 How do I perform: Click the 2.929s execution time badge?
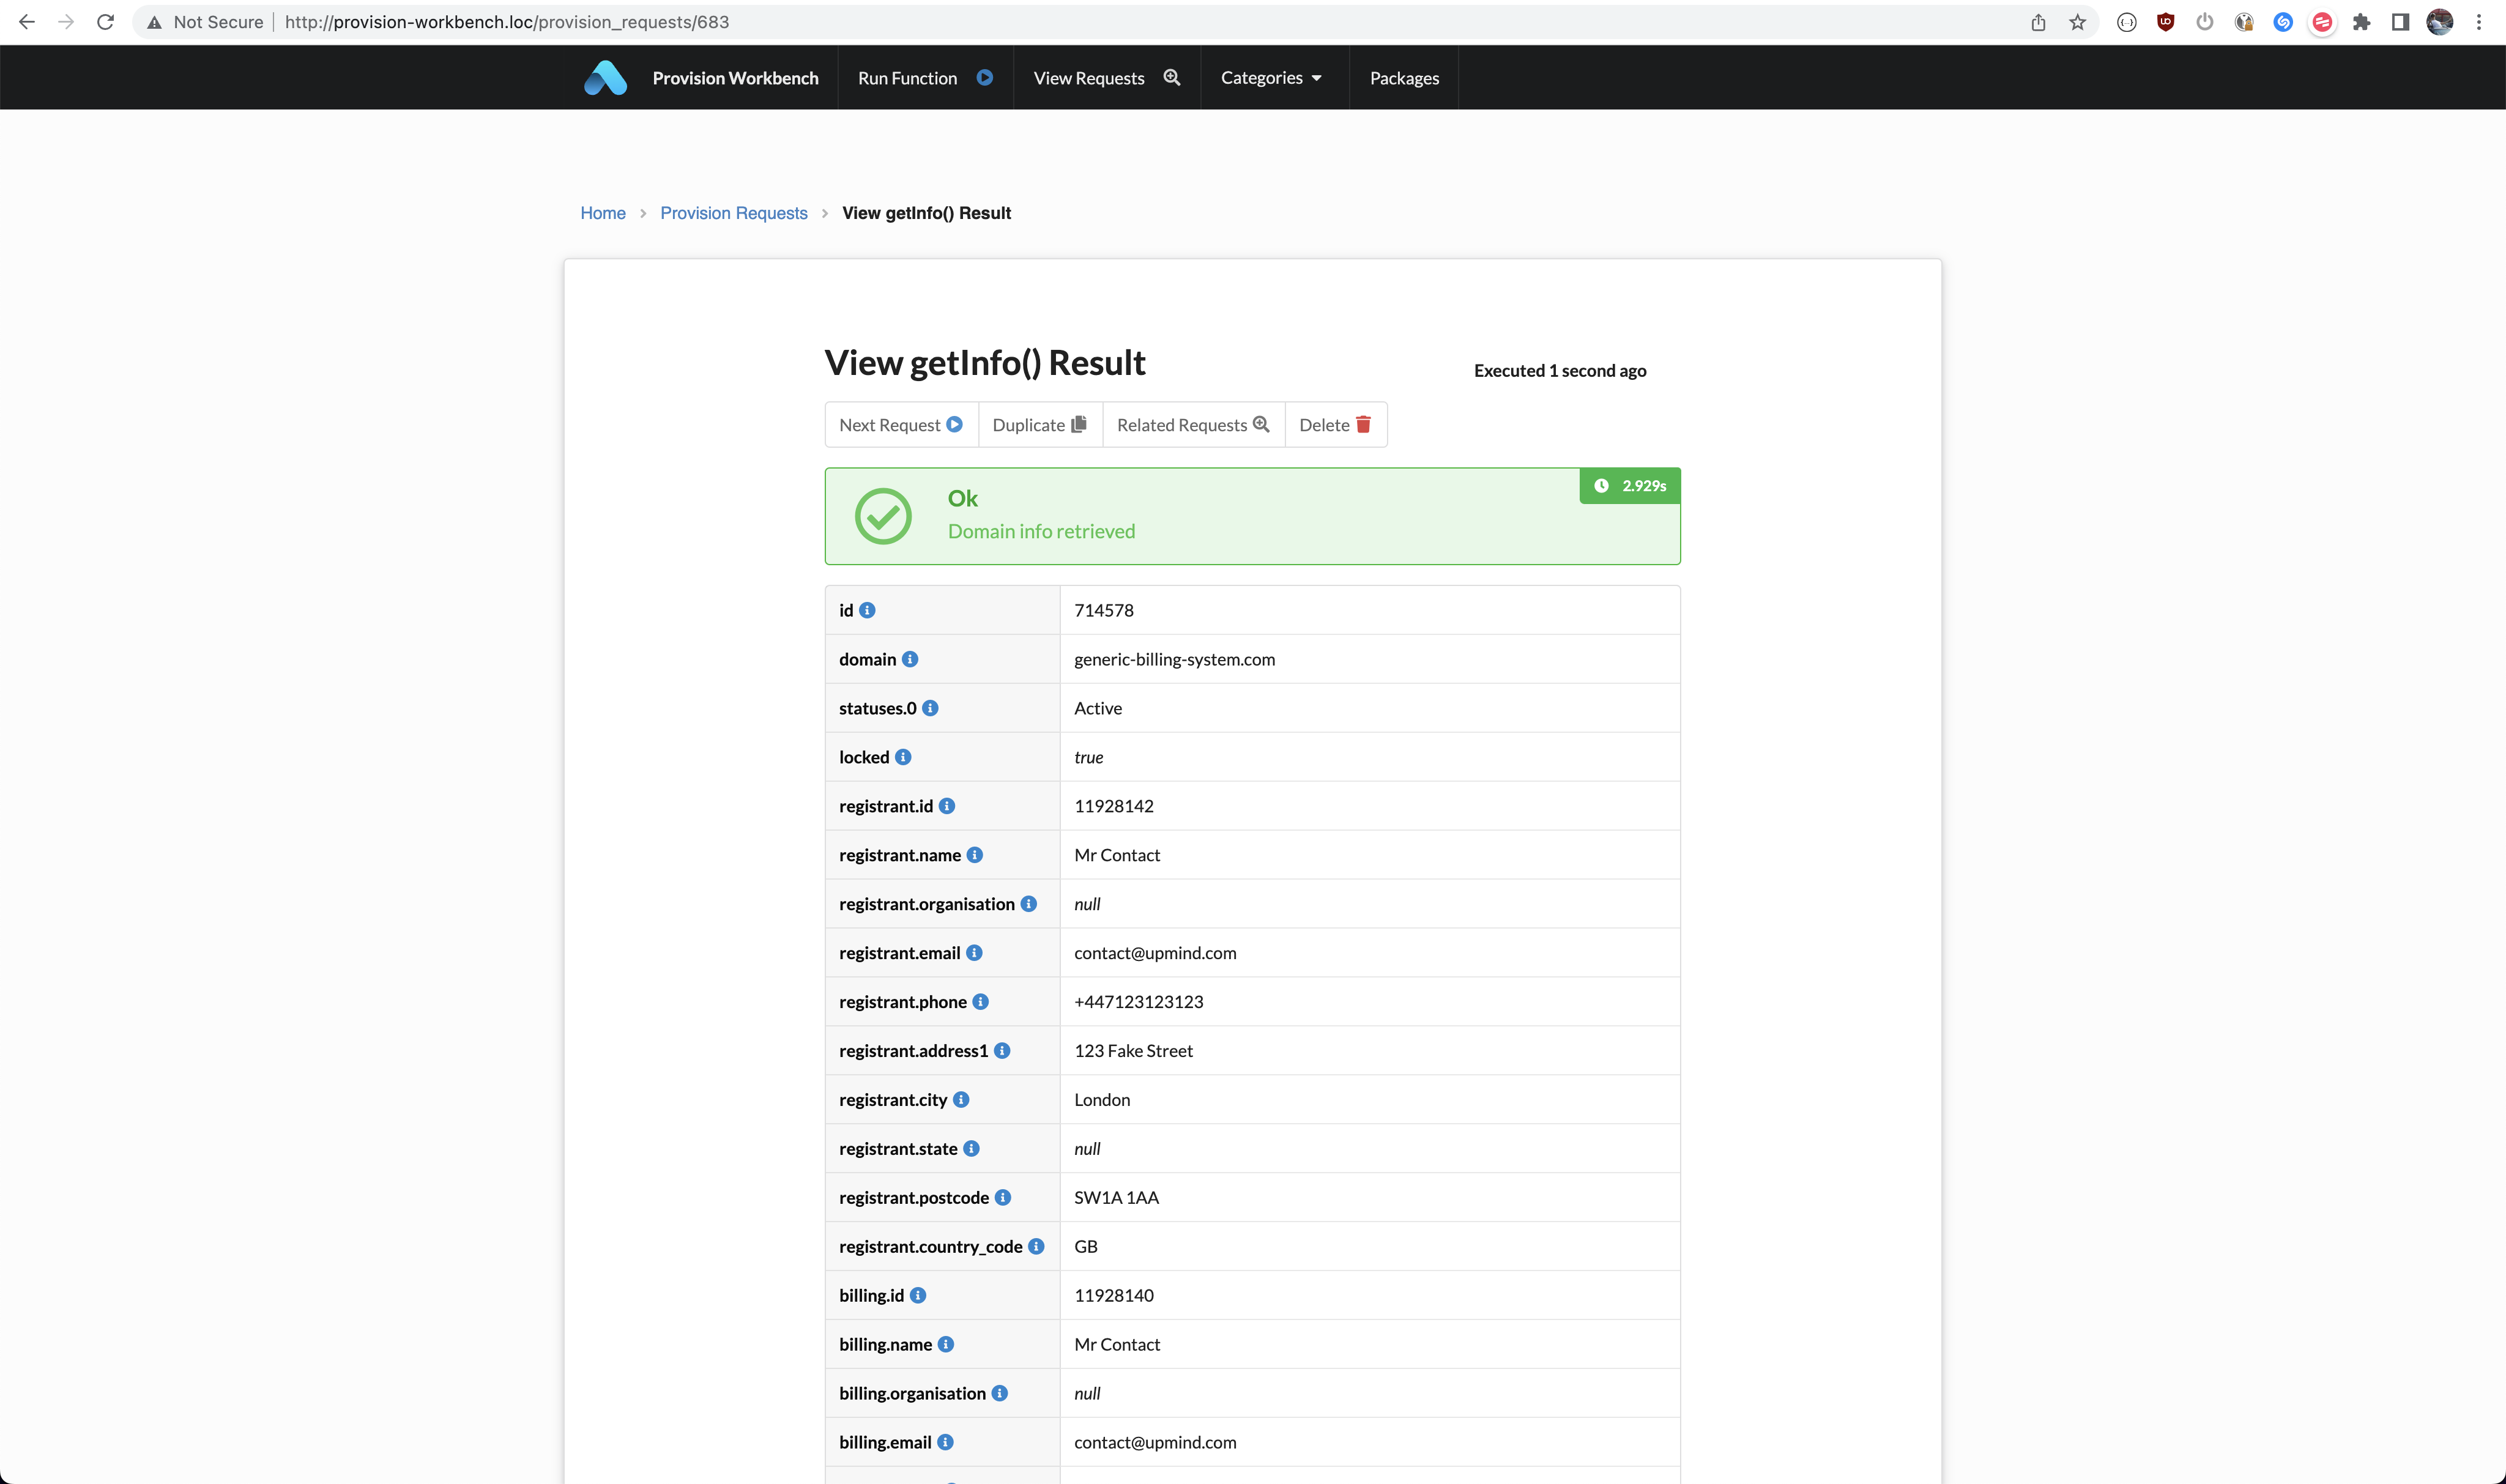click(1629, 486)
